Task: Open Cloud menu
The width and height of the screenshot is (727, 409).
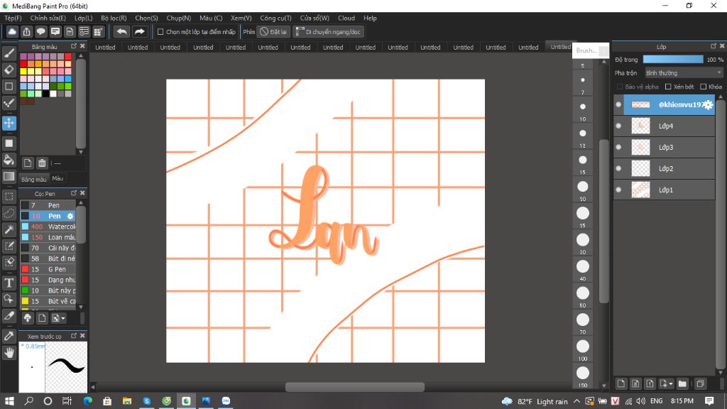Action: click(x=346, y=18)
